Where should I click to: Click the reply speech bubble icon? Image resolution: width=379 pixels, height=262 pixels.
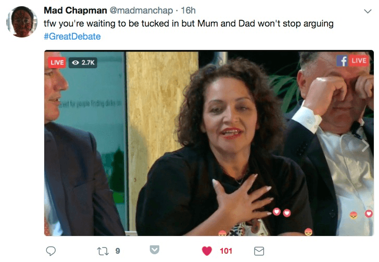point(51,251)
